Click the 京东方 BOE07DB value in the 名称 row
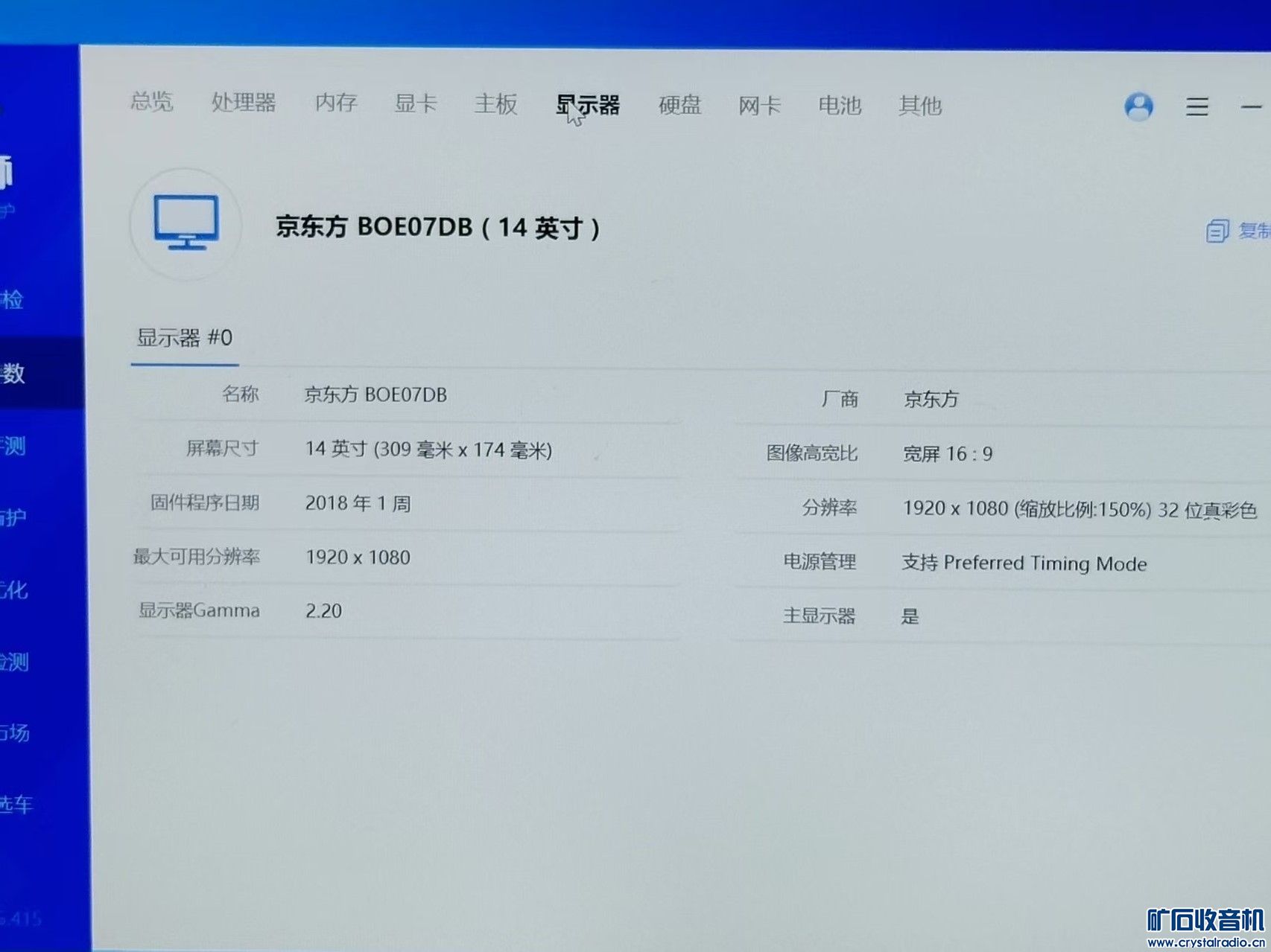 point(375,394)
